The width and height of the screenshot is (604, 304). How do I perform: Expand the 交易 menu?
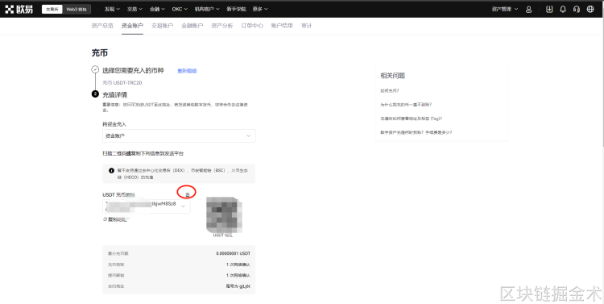[x=134, y=9]
